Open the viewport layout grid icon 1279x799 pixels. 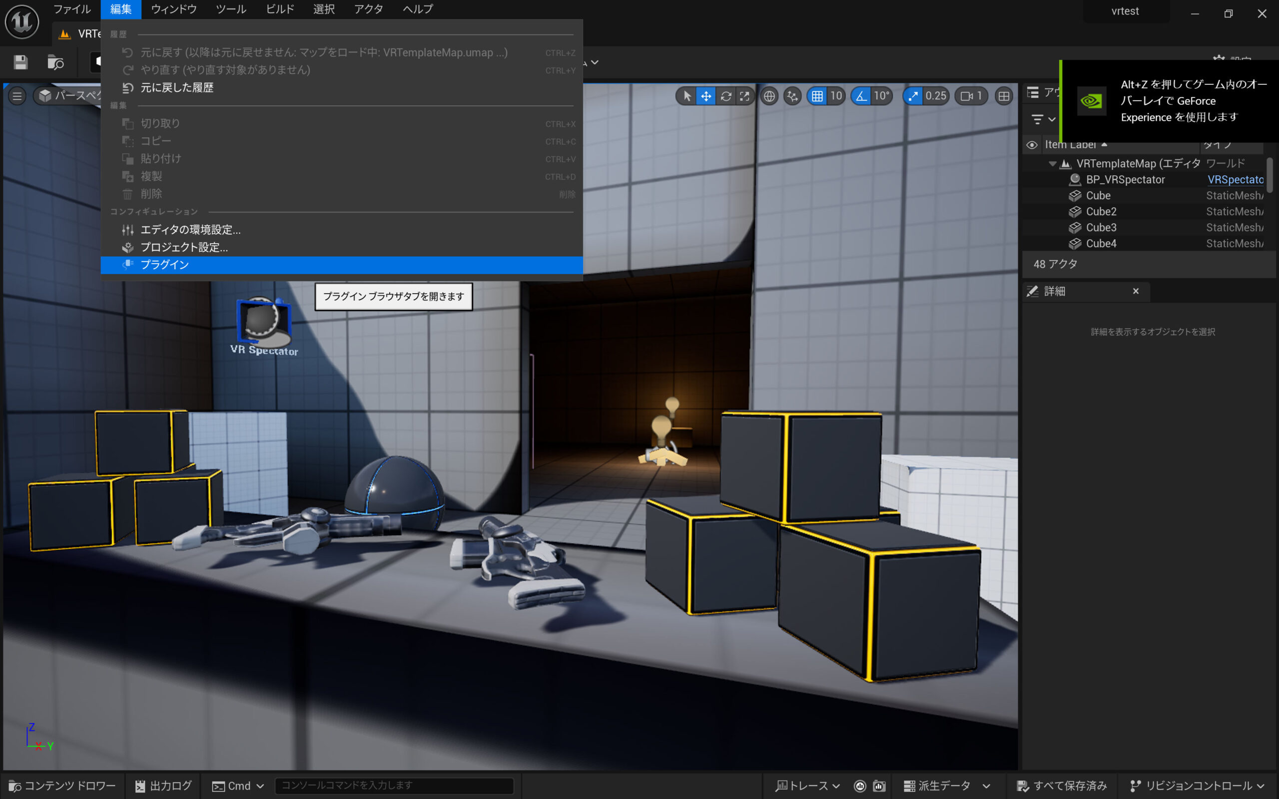[1003, 96]
